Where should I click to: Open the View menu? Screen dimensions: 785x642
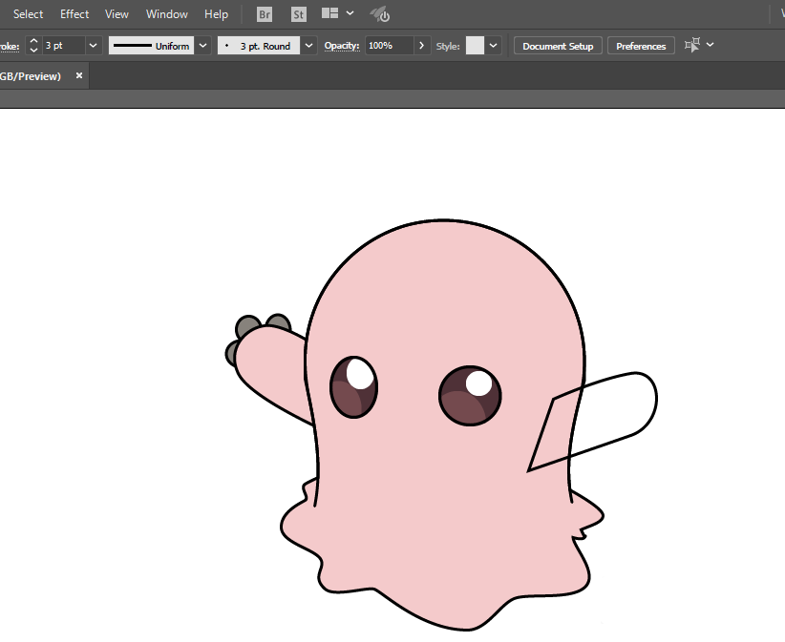point(117,14)
